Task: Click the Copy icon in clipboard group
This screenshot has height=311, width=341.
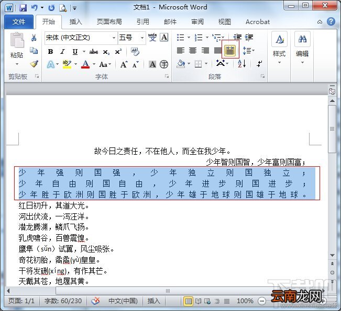Action: (x=34, y=51)
